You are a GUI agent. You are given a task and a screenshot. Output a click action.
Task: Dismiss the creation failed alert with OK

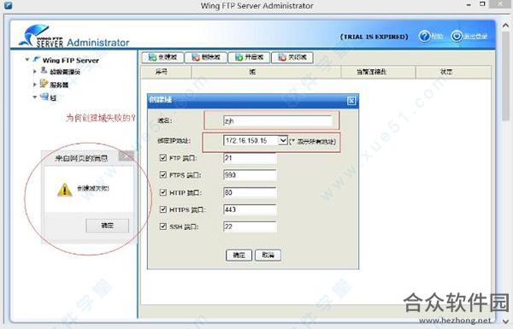point(108,226)
